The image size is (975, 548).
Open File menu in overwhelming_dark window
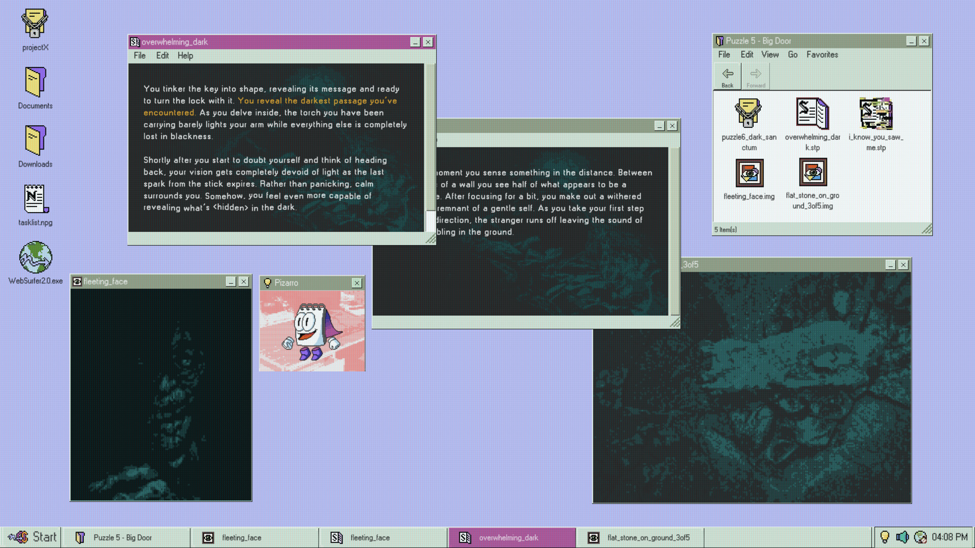point(140,56)
